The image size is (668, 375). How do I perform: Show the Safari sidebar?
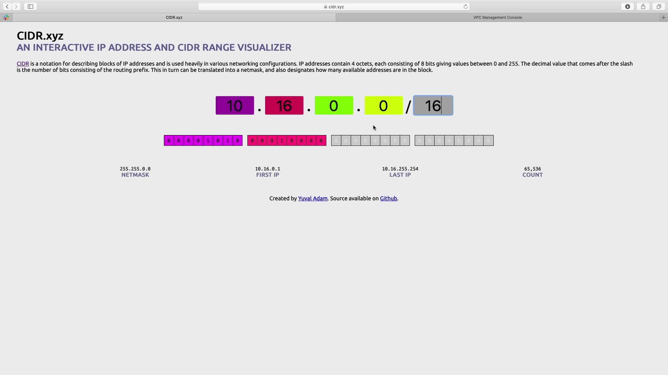[30, 6]
